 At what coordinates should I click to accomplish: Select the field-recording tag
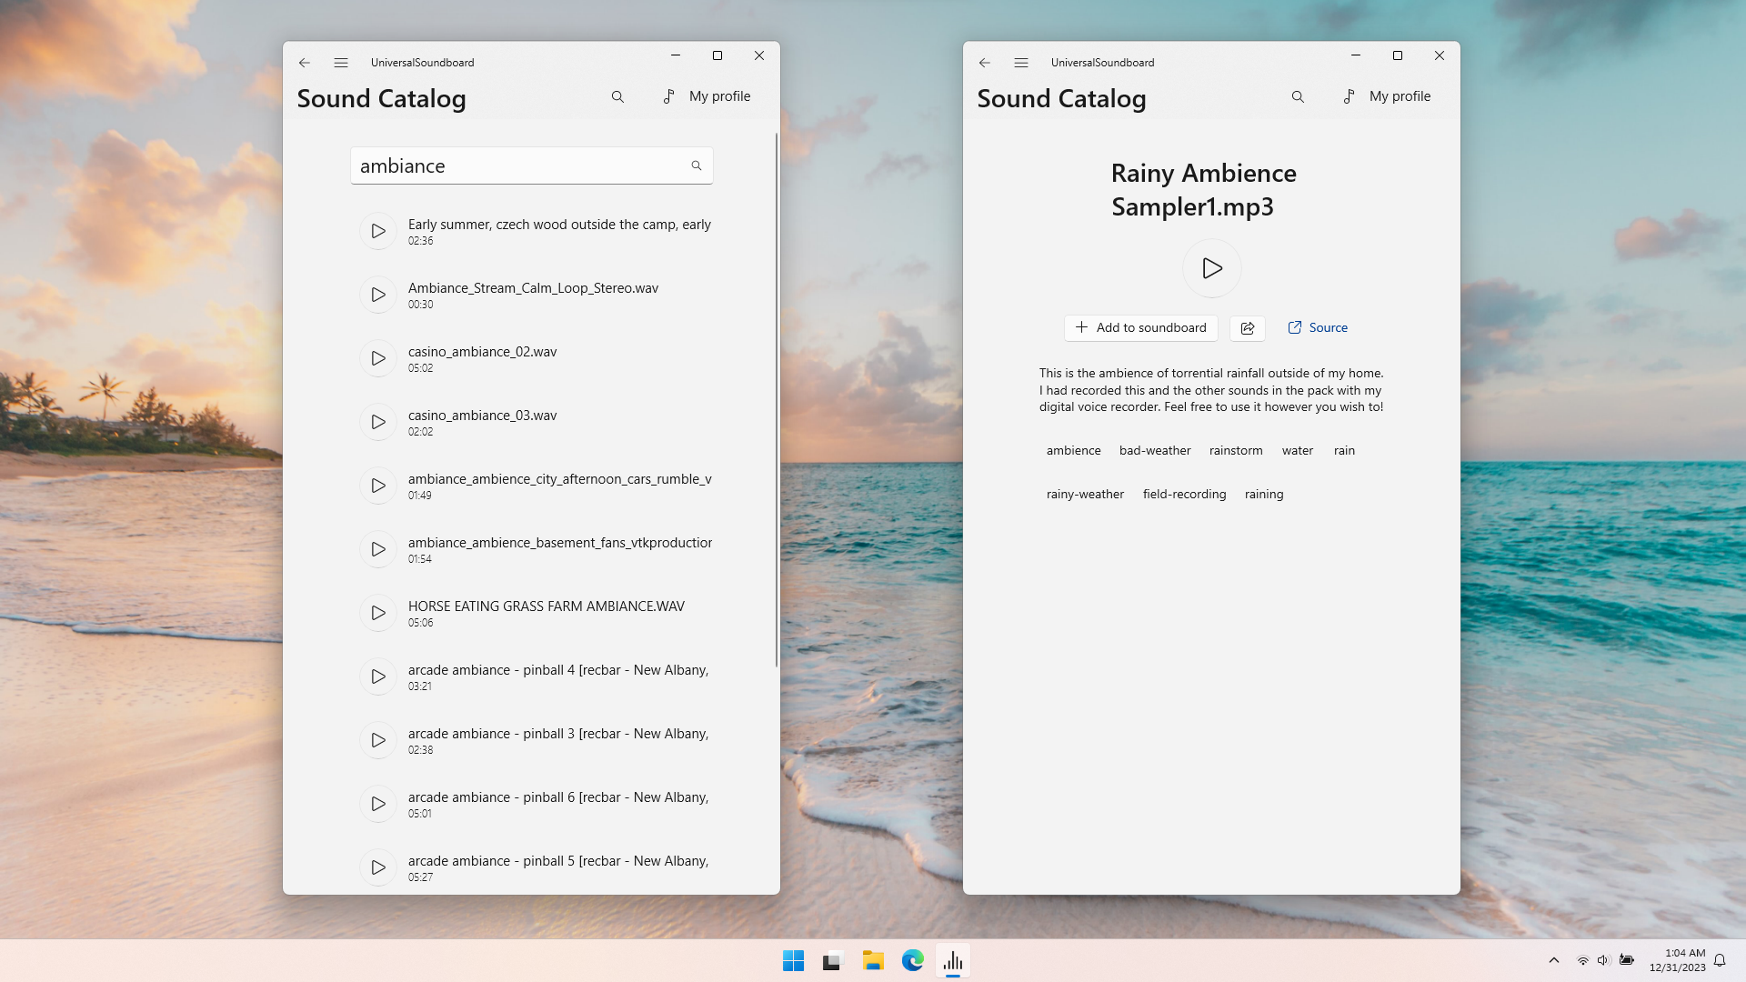(x=1184, y=495)
